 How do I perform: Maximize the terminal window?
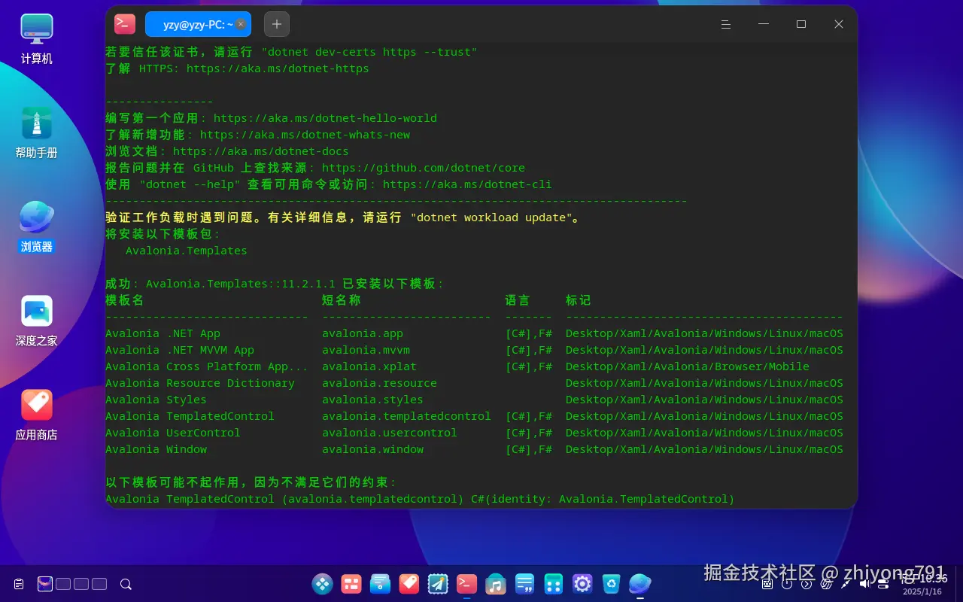[801, 24]
